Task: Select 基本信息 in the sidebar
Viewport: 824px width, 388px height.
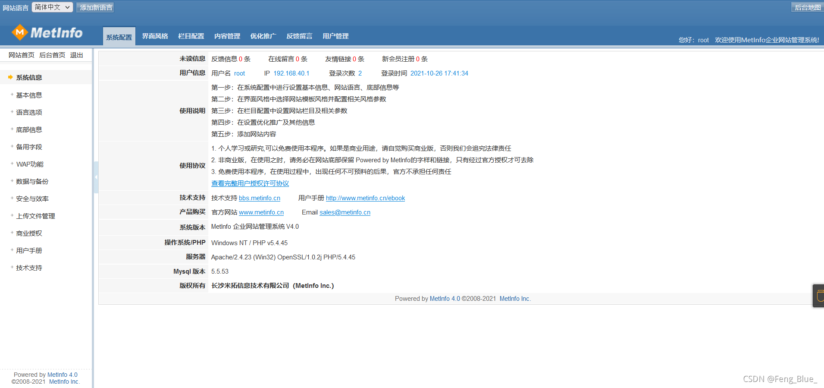Action: [29, 95]
